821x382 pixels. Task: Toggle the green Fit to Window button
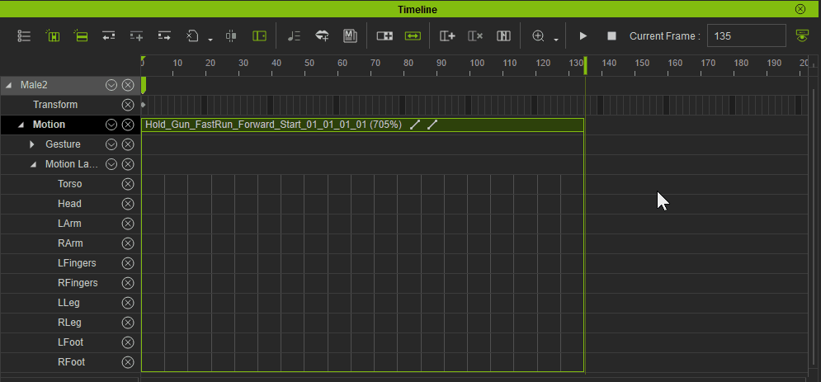[x=413, y=35]
